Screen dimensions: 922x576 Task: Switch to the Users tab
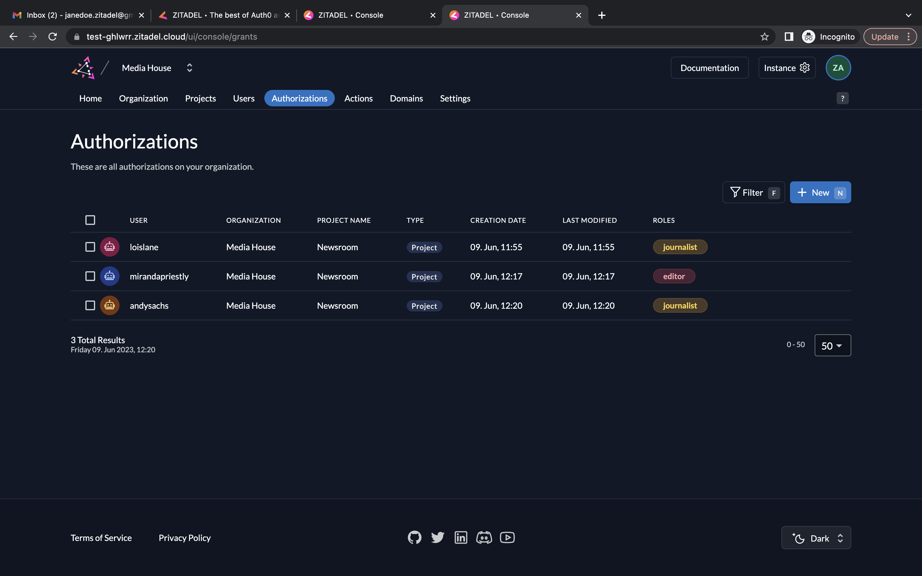coord(243,98)
